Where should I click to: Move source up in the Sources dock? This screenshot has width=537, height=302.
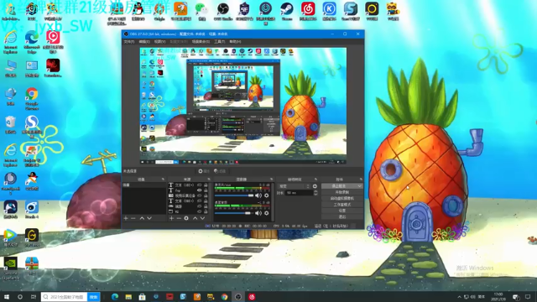pos(195,218)
